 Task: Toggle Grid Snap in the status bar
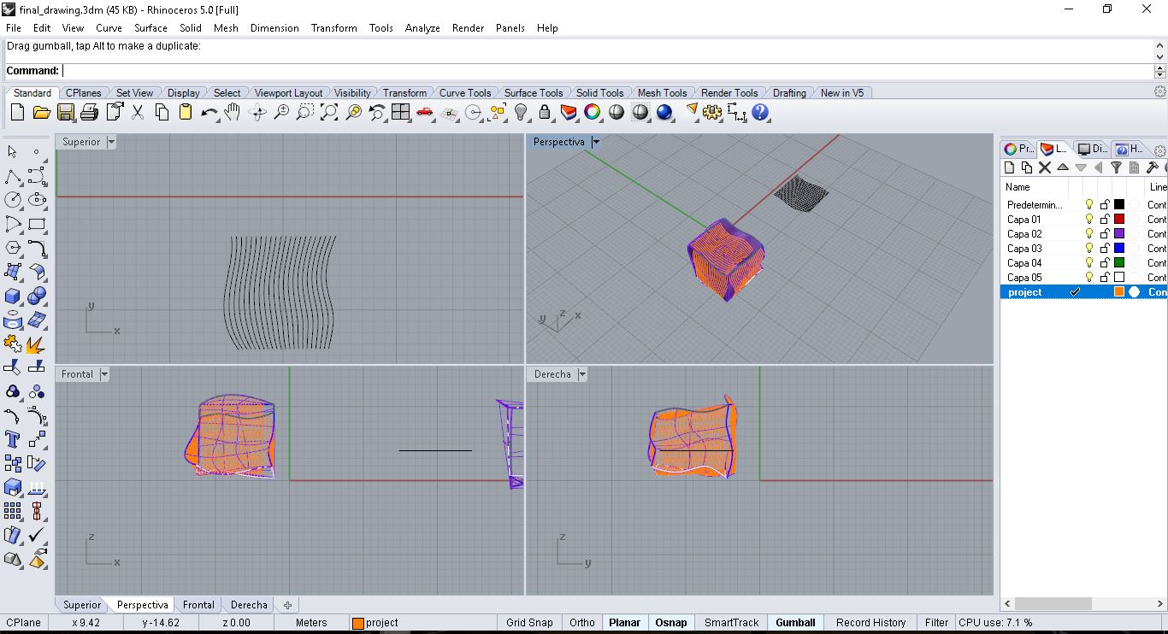click(529, 622)
